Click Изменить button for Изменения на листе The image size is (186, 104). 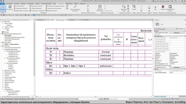[x=177, y=67]
